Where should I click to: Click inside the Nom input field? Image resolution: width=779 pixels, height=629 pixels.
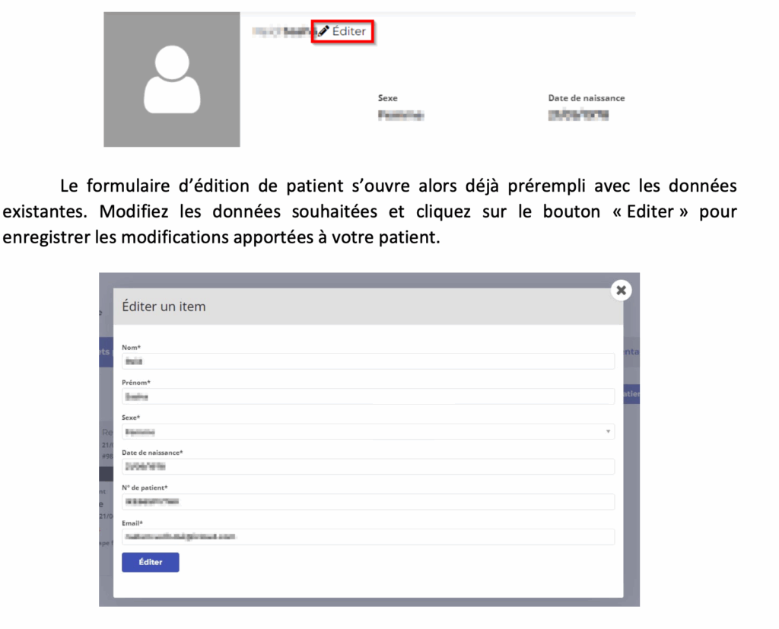367,361
